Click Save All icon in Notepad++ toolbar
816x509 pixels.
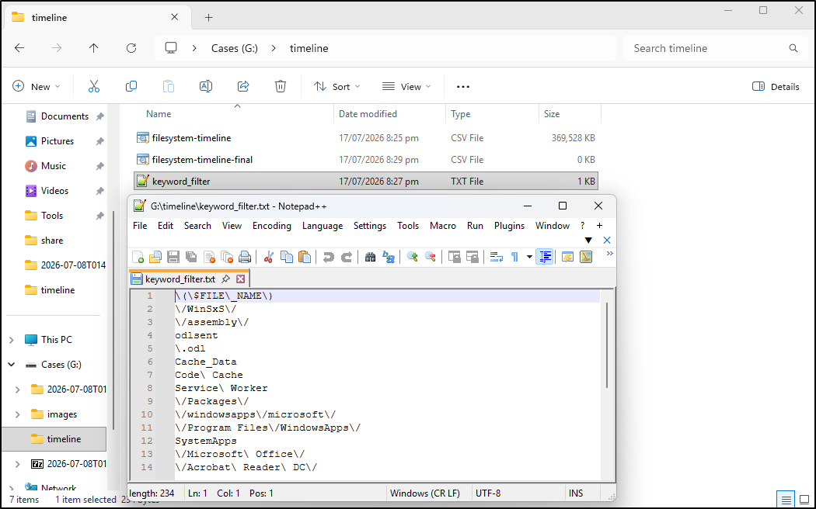click(x=191, y=257)
